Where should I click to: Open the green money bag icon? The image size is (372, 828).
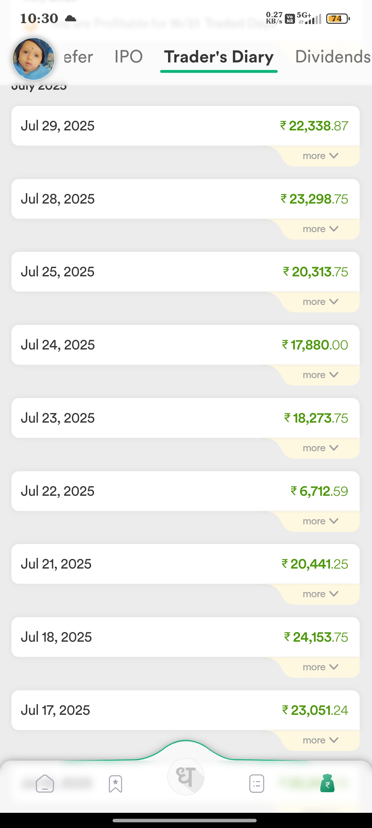pos(327,783)
